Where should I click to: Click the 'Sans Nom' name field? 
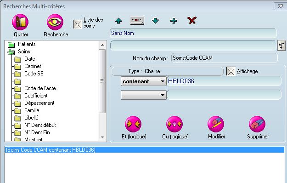click(193, 33)
